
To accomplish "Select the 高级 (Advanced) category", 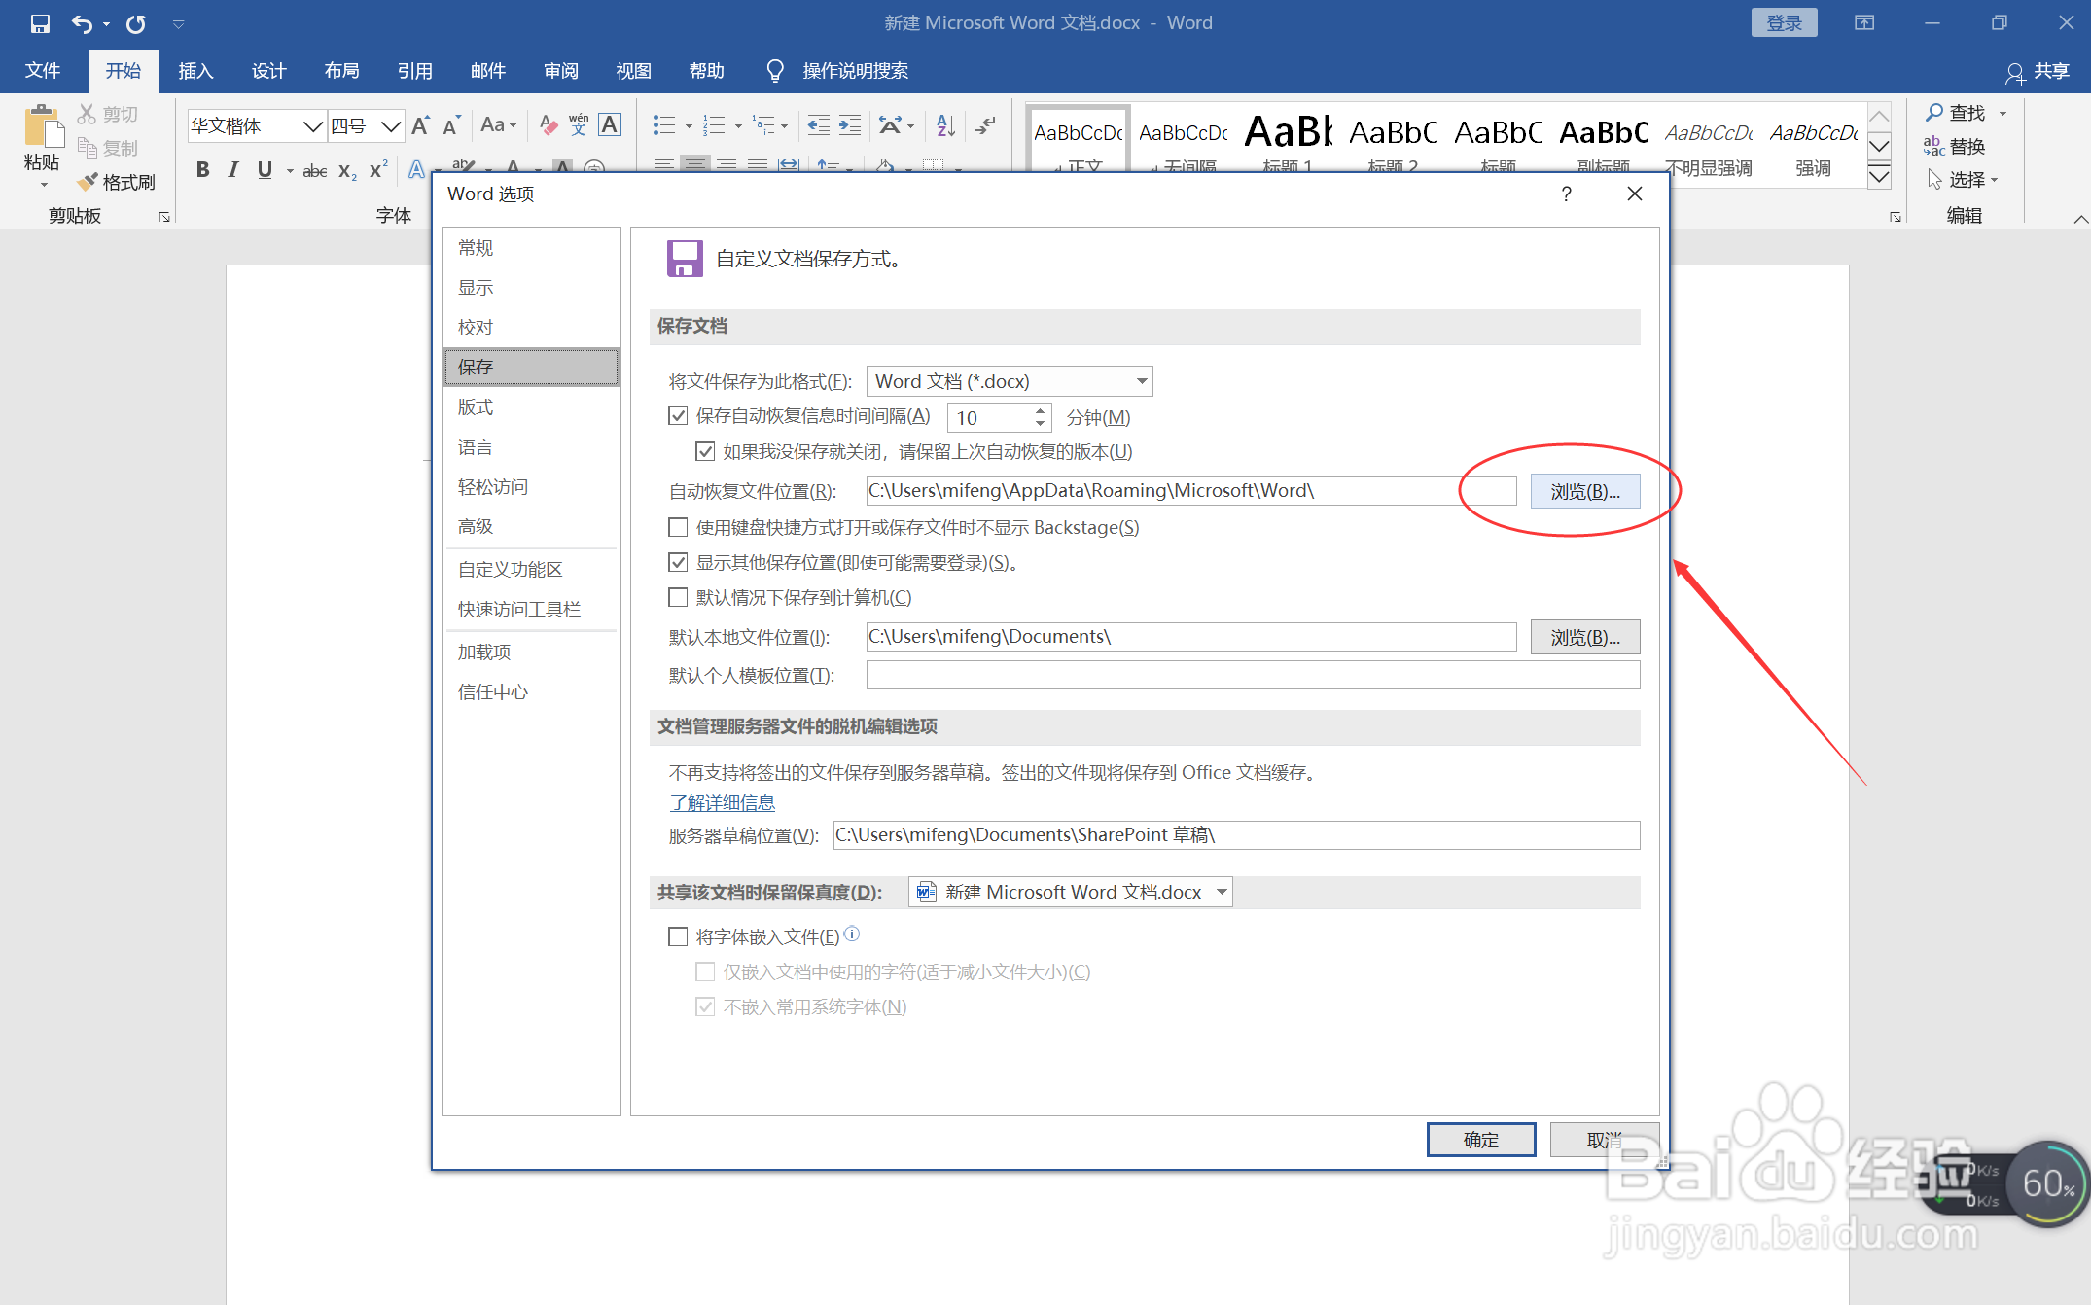I will point(476,526).
